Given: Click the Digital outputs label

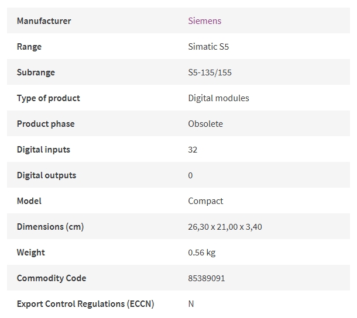Looking at the screenshot, I should [46, 175].
